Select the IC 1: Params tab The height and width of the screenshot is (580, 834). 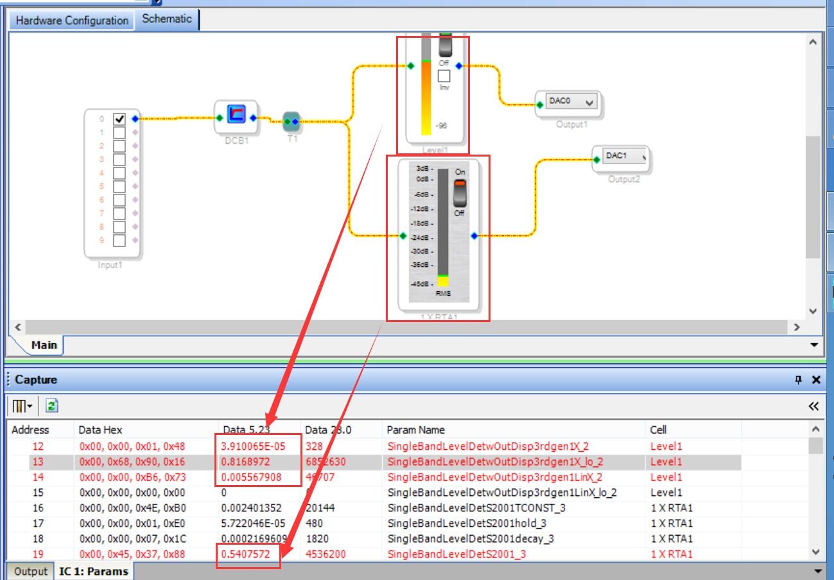94,571
